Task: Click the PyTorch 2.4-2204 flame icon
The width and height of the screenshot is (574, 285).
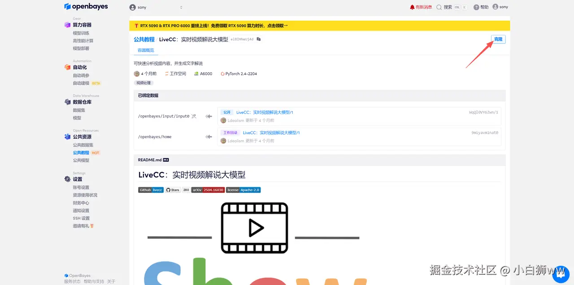Action: point(222,74)
